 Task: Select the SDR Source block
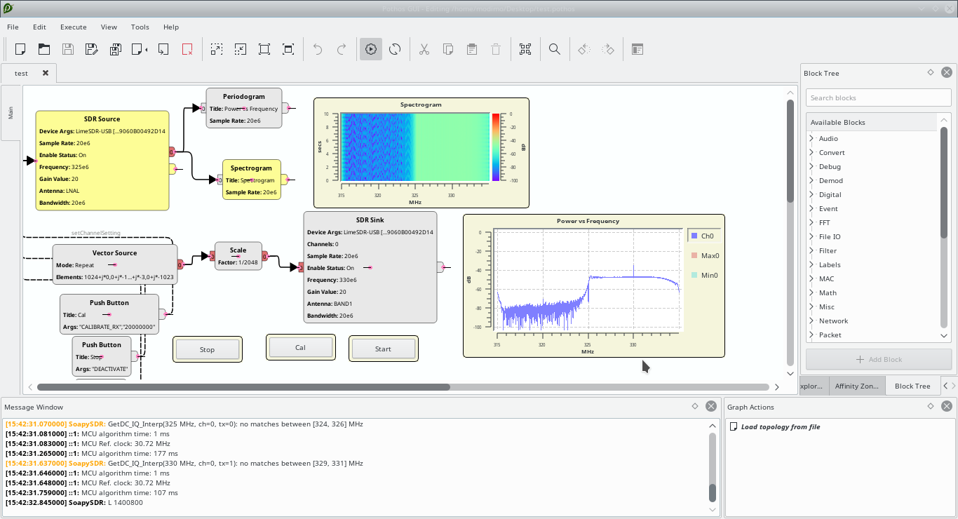coord(102,160)
